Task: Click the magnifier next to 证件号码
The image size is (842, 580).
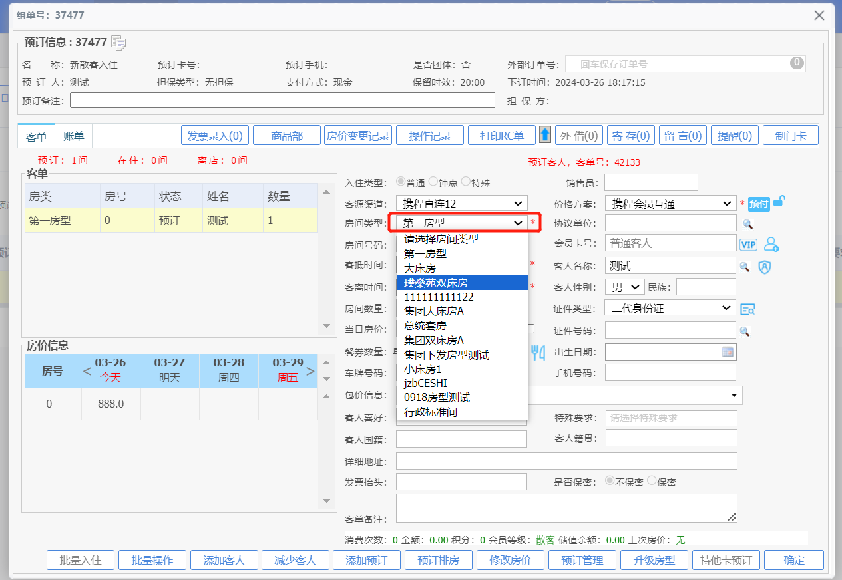Action: coord(745,331)
